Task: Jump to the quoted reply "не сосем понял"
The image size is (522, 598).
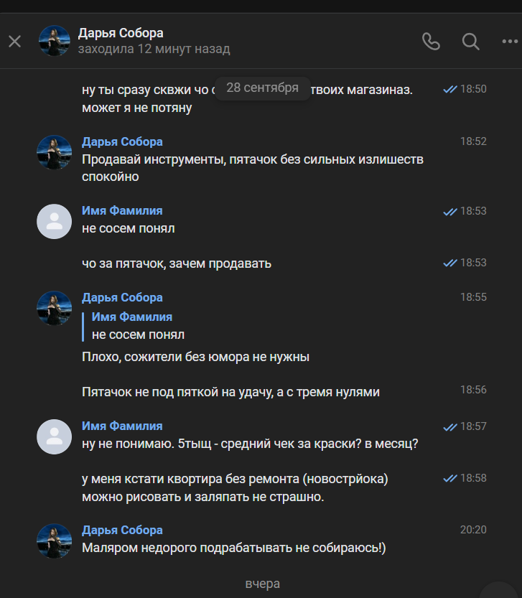Action: (x=138, y=326)
